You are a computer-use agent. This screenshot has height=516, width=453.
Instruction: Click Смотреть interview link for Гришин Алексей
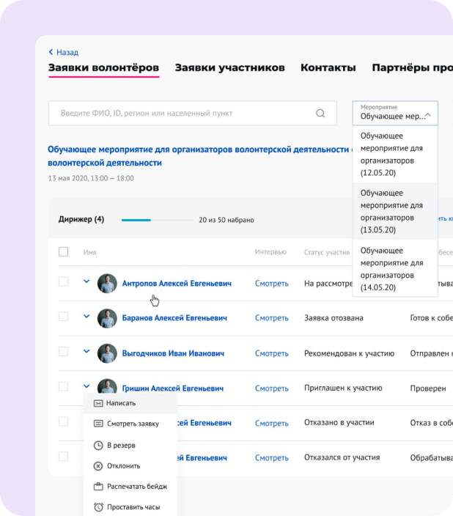[x=272, y=388]
